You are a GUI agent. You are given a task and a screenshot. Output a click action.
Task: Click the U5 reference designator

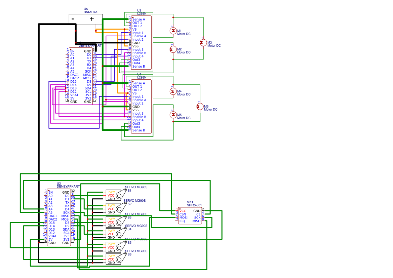click(86, 9)
